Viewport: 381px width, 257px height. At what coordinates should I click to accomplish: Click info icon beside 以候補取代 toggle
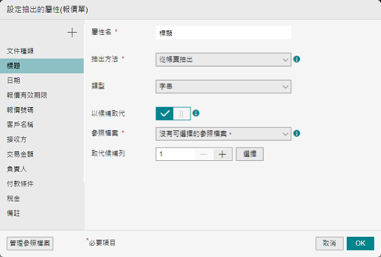(x=196, y=113)
